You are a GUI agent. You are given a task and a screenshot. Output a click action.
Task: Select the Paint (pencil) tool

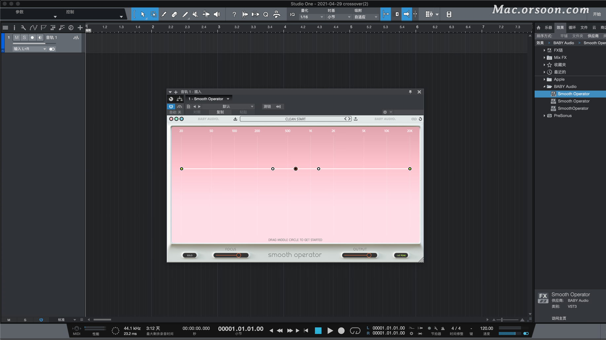[185, 14]
